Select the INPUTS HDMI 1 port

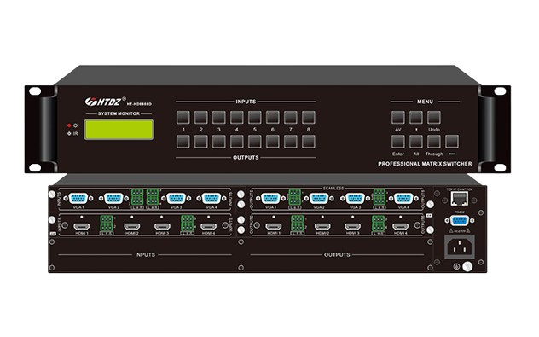(x=82, y=227)
